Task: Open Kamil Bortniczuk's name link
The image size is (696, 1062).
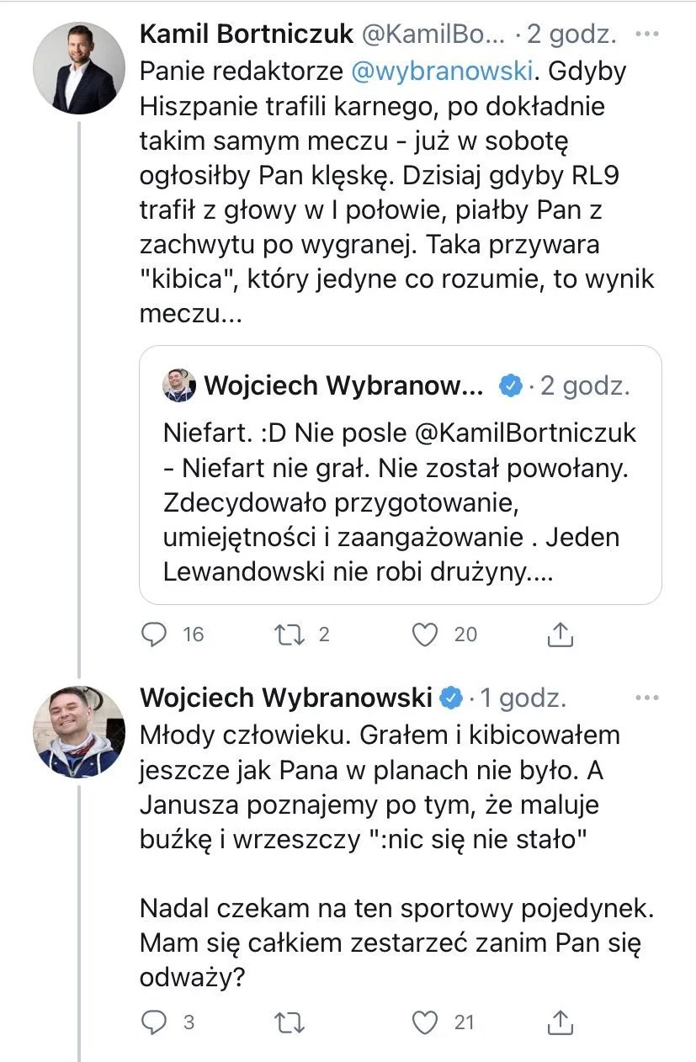Action: (246, 35)
